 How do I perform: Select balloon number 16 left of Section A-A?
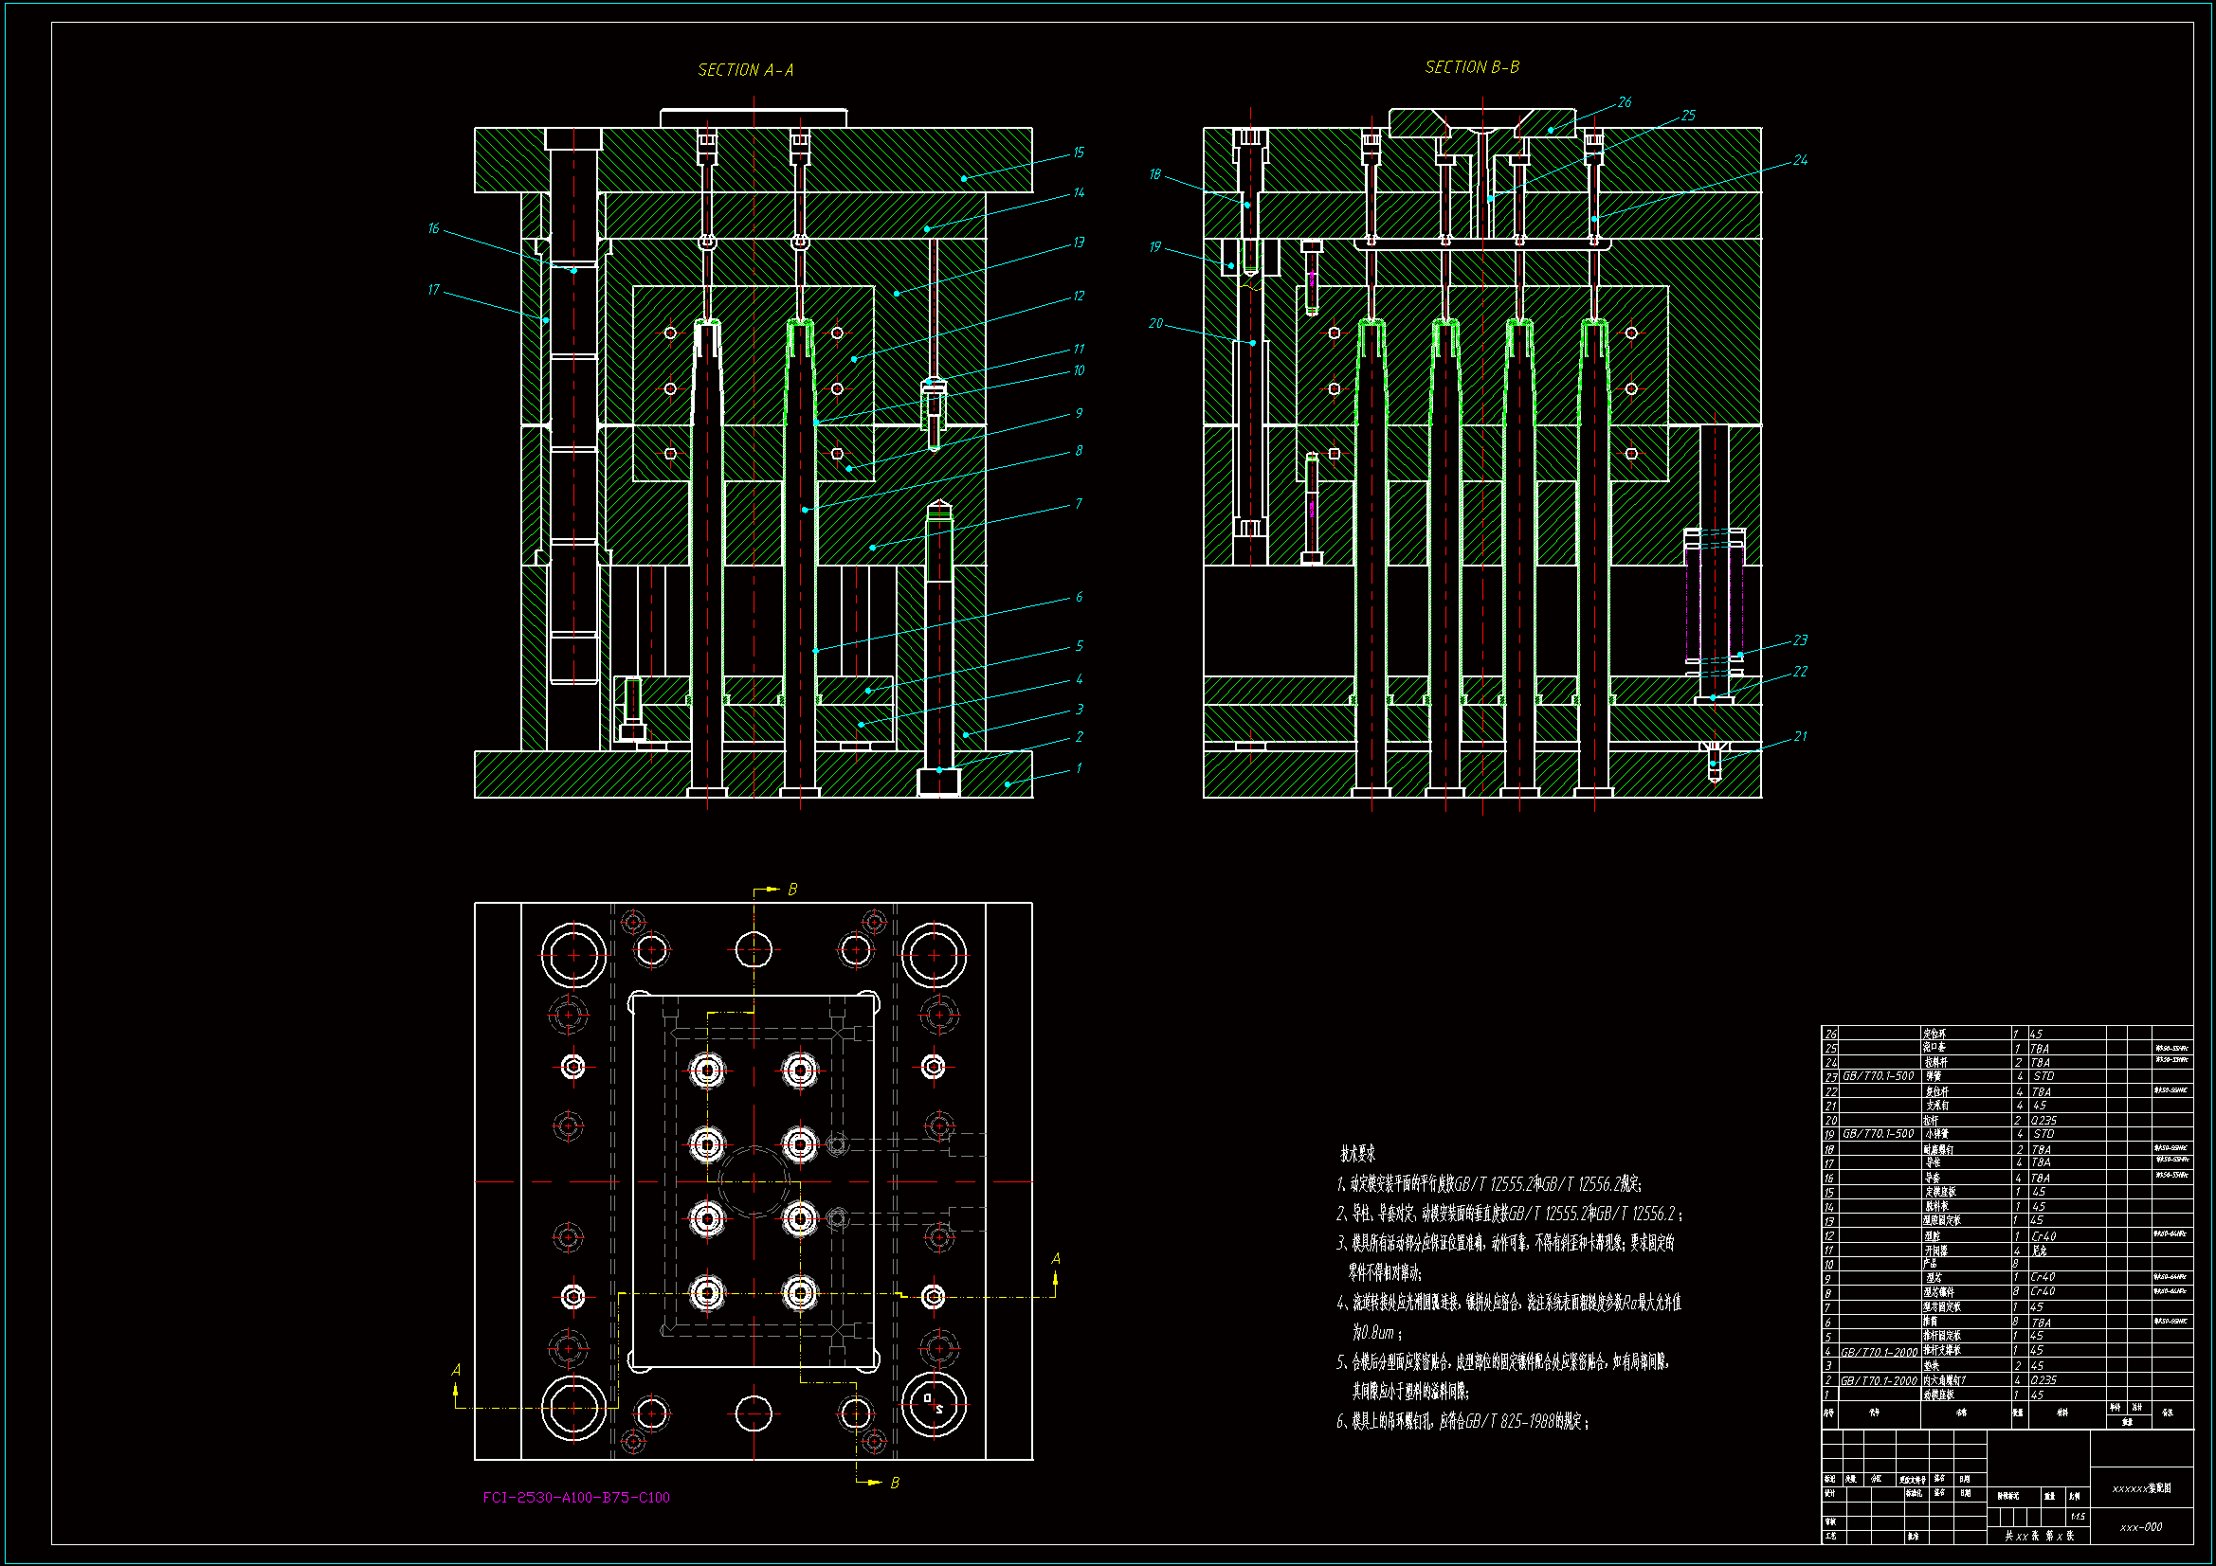pyautogui.click(x=433, y=228)
